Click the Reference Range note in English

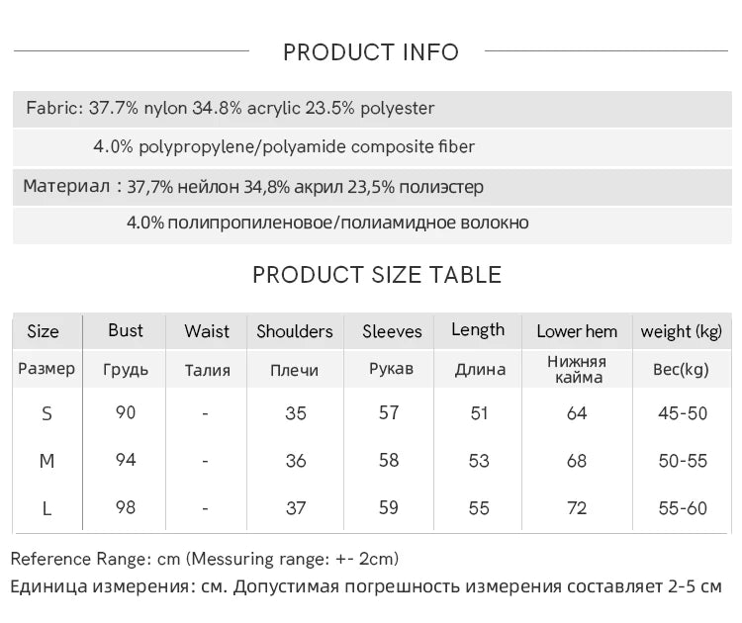click(205, 560)
